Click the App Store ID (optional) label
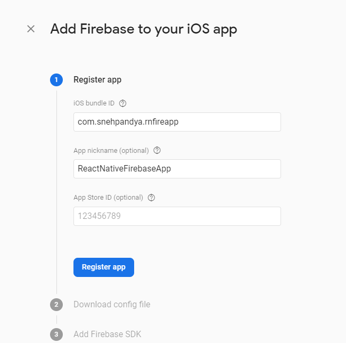 pos(108,198)
